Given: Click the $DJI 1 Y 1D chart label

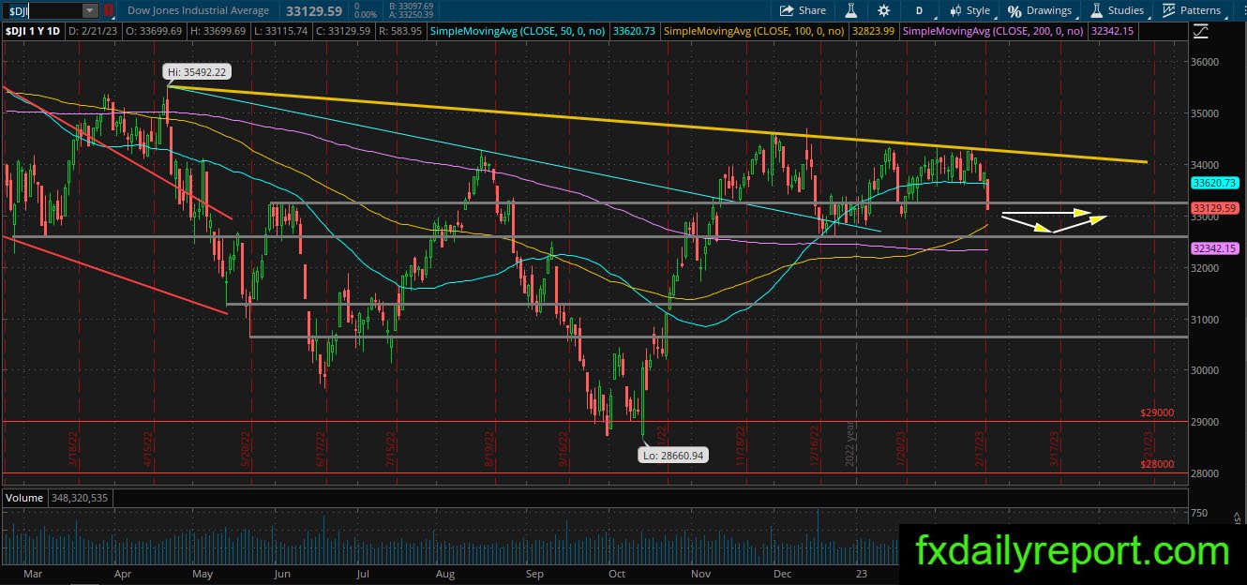Looking at the screenshot, I should (x=34, y=31).
